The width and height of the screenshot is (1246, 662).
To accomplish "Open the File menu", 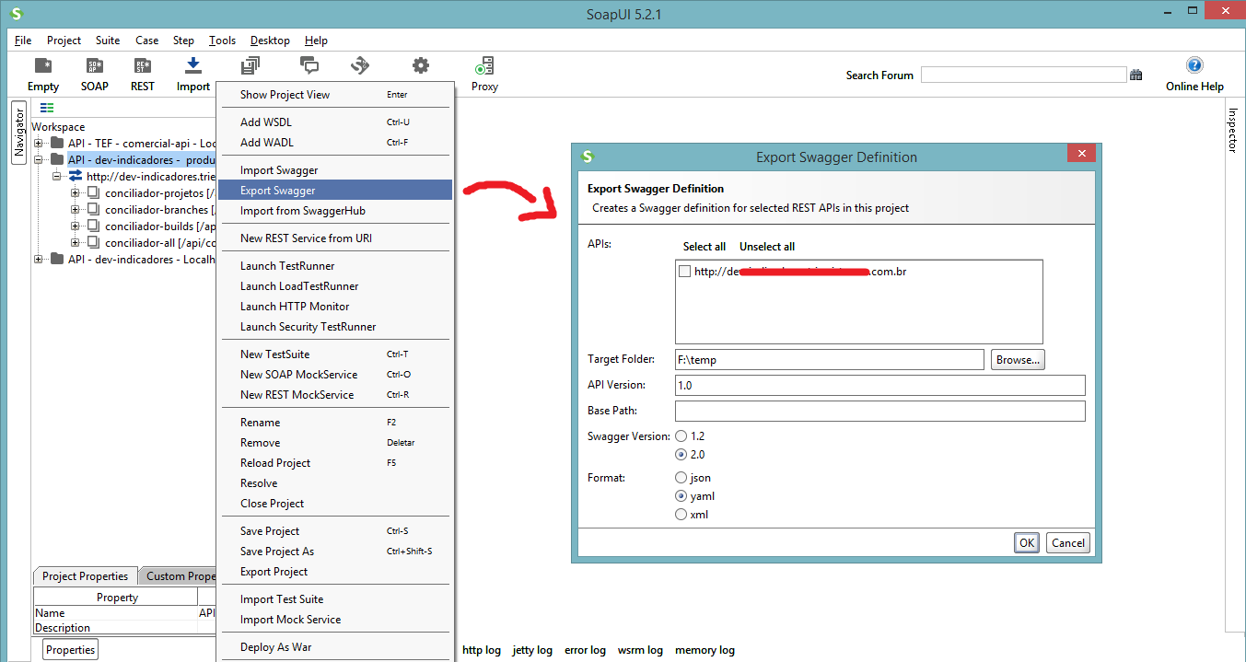I will point(23,41).
